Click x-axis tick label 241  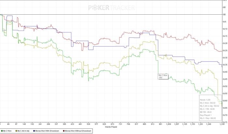(40, 124)
